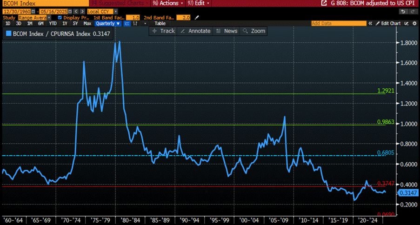Click the undo arrow icon
Screen dimensions: 420x225
(403, 12)
